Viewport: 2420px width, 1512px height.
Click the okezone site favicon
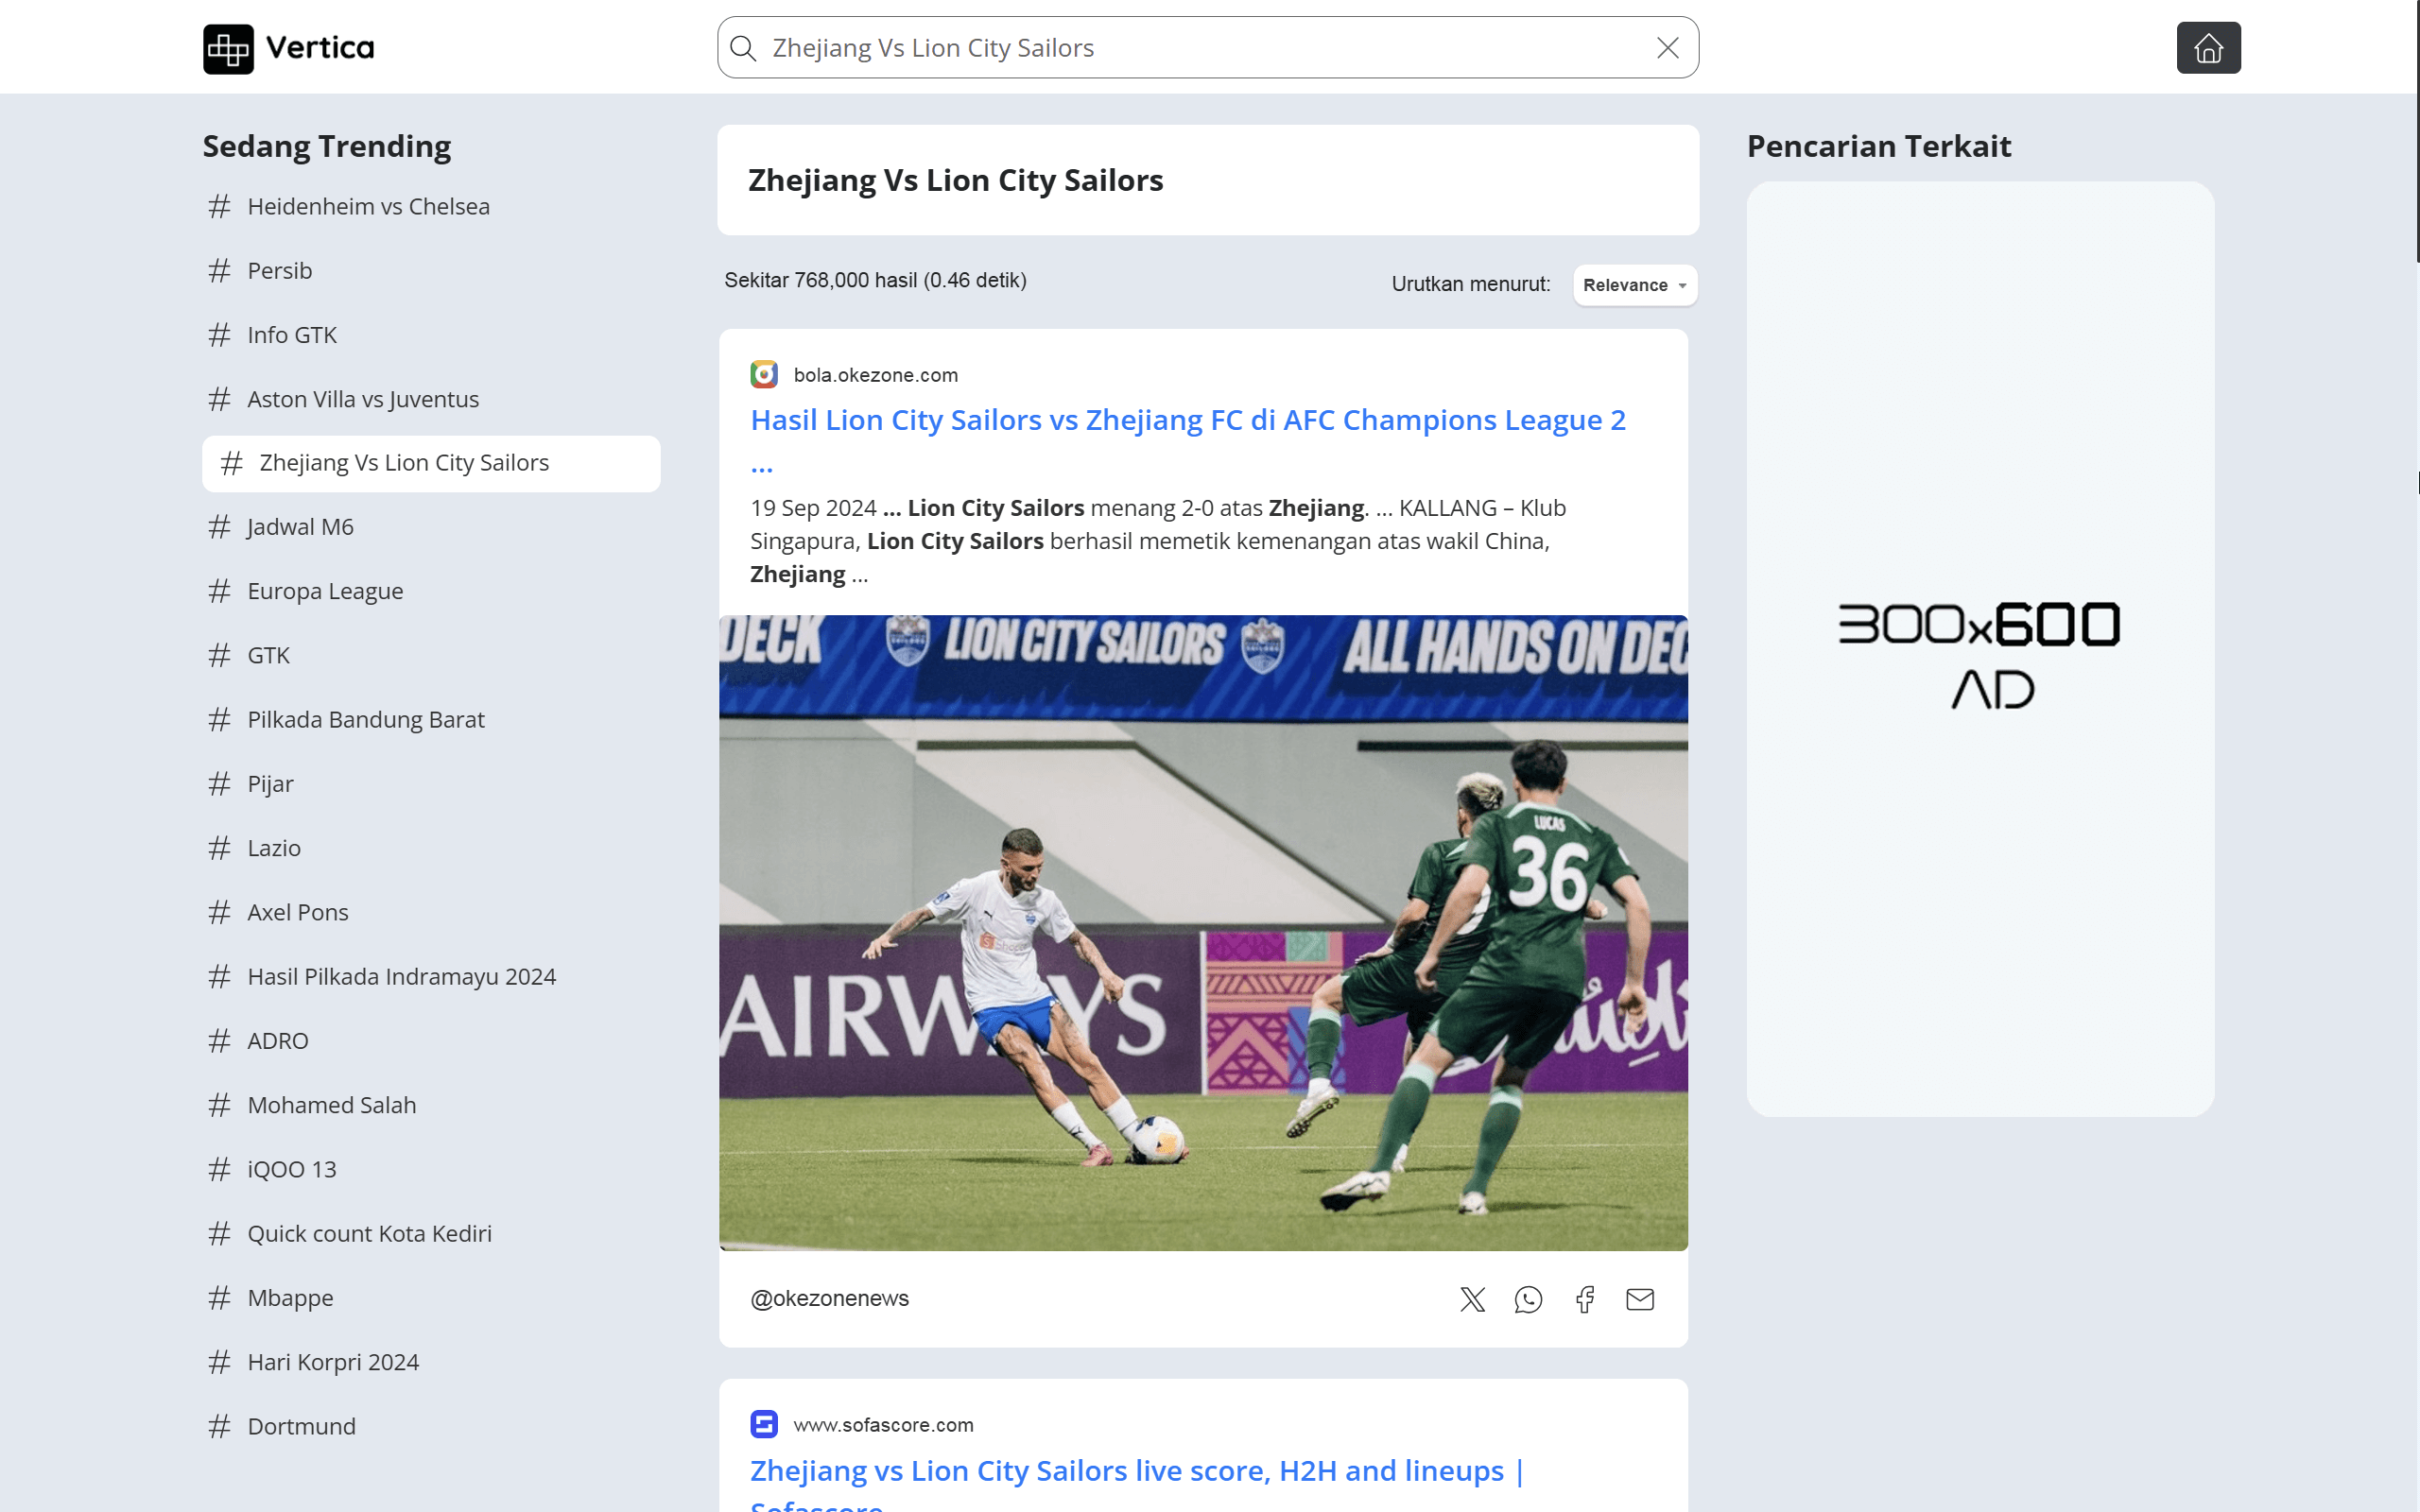click(764, 375)
